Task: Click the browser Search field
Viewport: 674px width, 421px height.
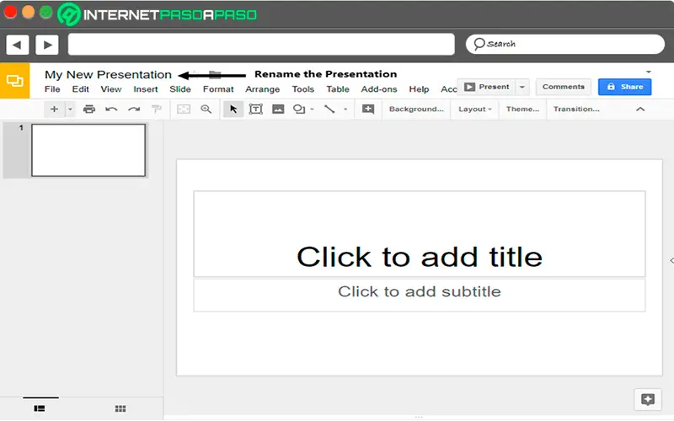Action: 565,45
